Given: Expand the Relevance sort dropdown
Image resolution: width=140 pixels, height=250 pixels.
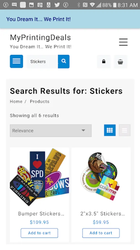Looking at the screenshot, I should pos(51,131).
